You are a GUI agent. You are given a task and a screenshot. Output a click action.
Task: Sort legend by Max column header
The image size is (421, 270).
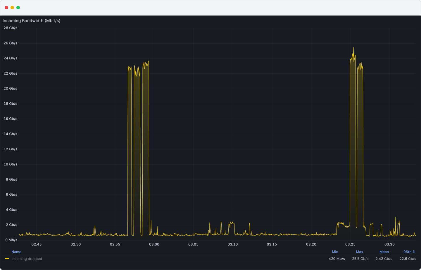point(359,252)
